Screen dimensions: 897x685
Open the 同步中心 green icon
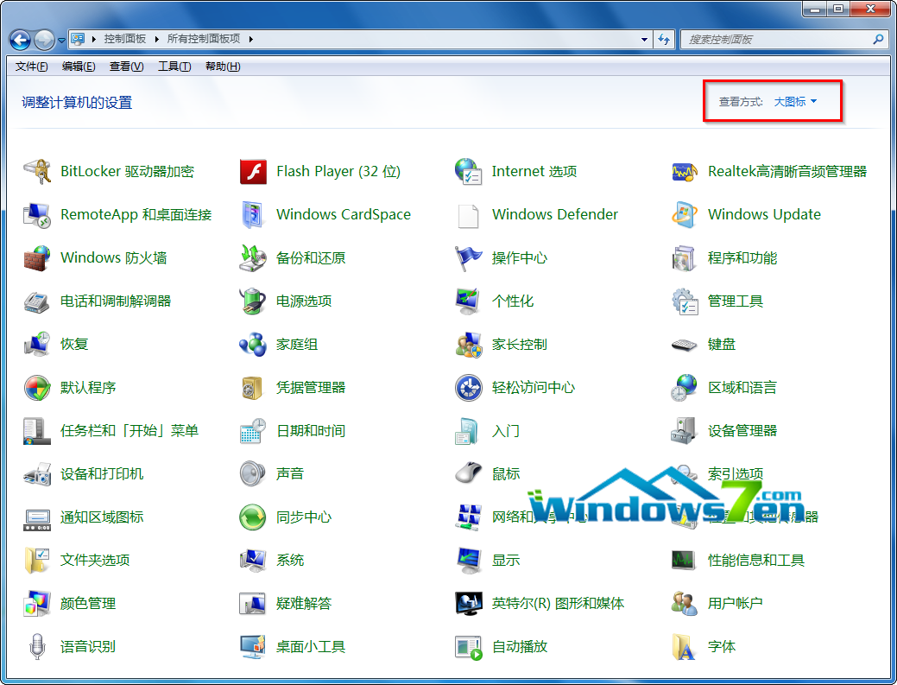(x=253, y=517)
